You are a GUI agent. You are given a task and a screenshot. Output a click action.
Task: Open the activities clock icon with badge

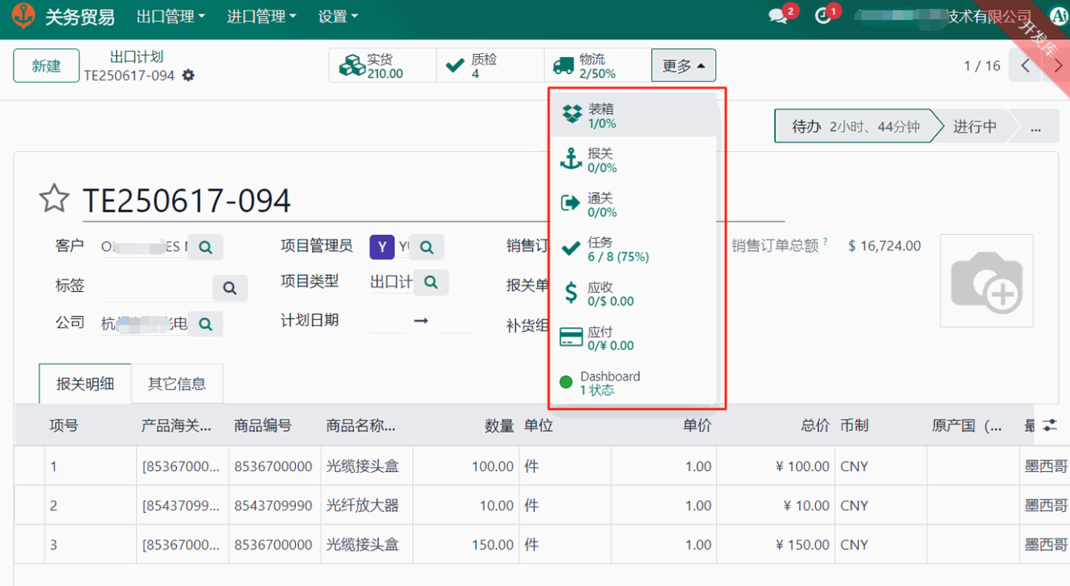[x=822, y=14]
